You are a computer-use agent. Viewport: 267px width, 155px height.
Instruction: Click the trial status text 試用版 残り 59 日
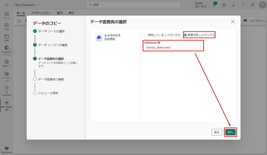[201, 5]
